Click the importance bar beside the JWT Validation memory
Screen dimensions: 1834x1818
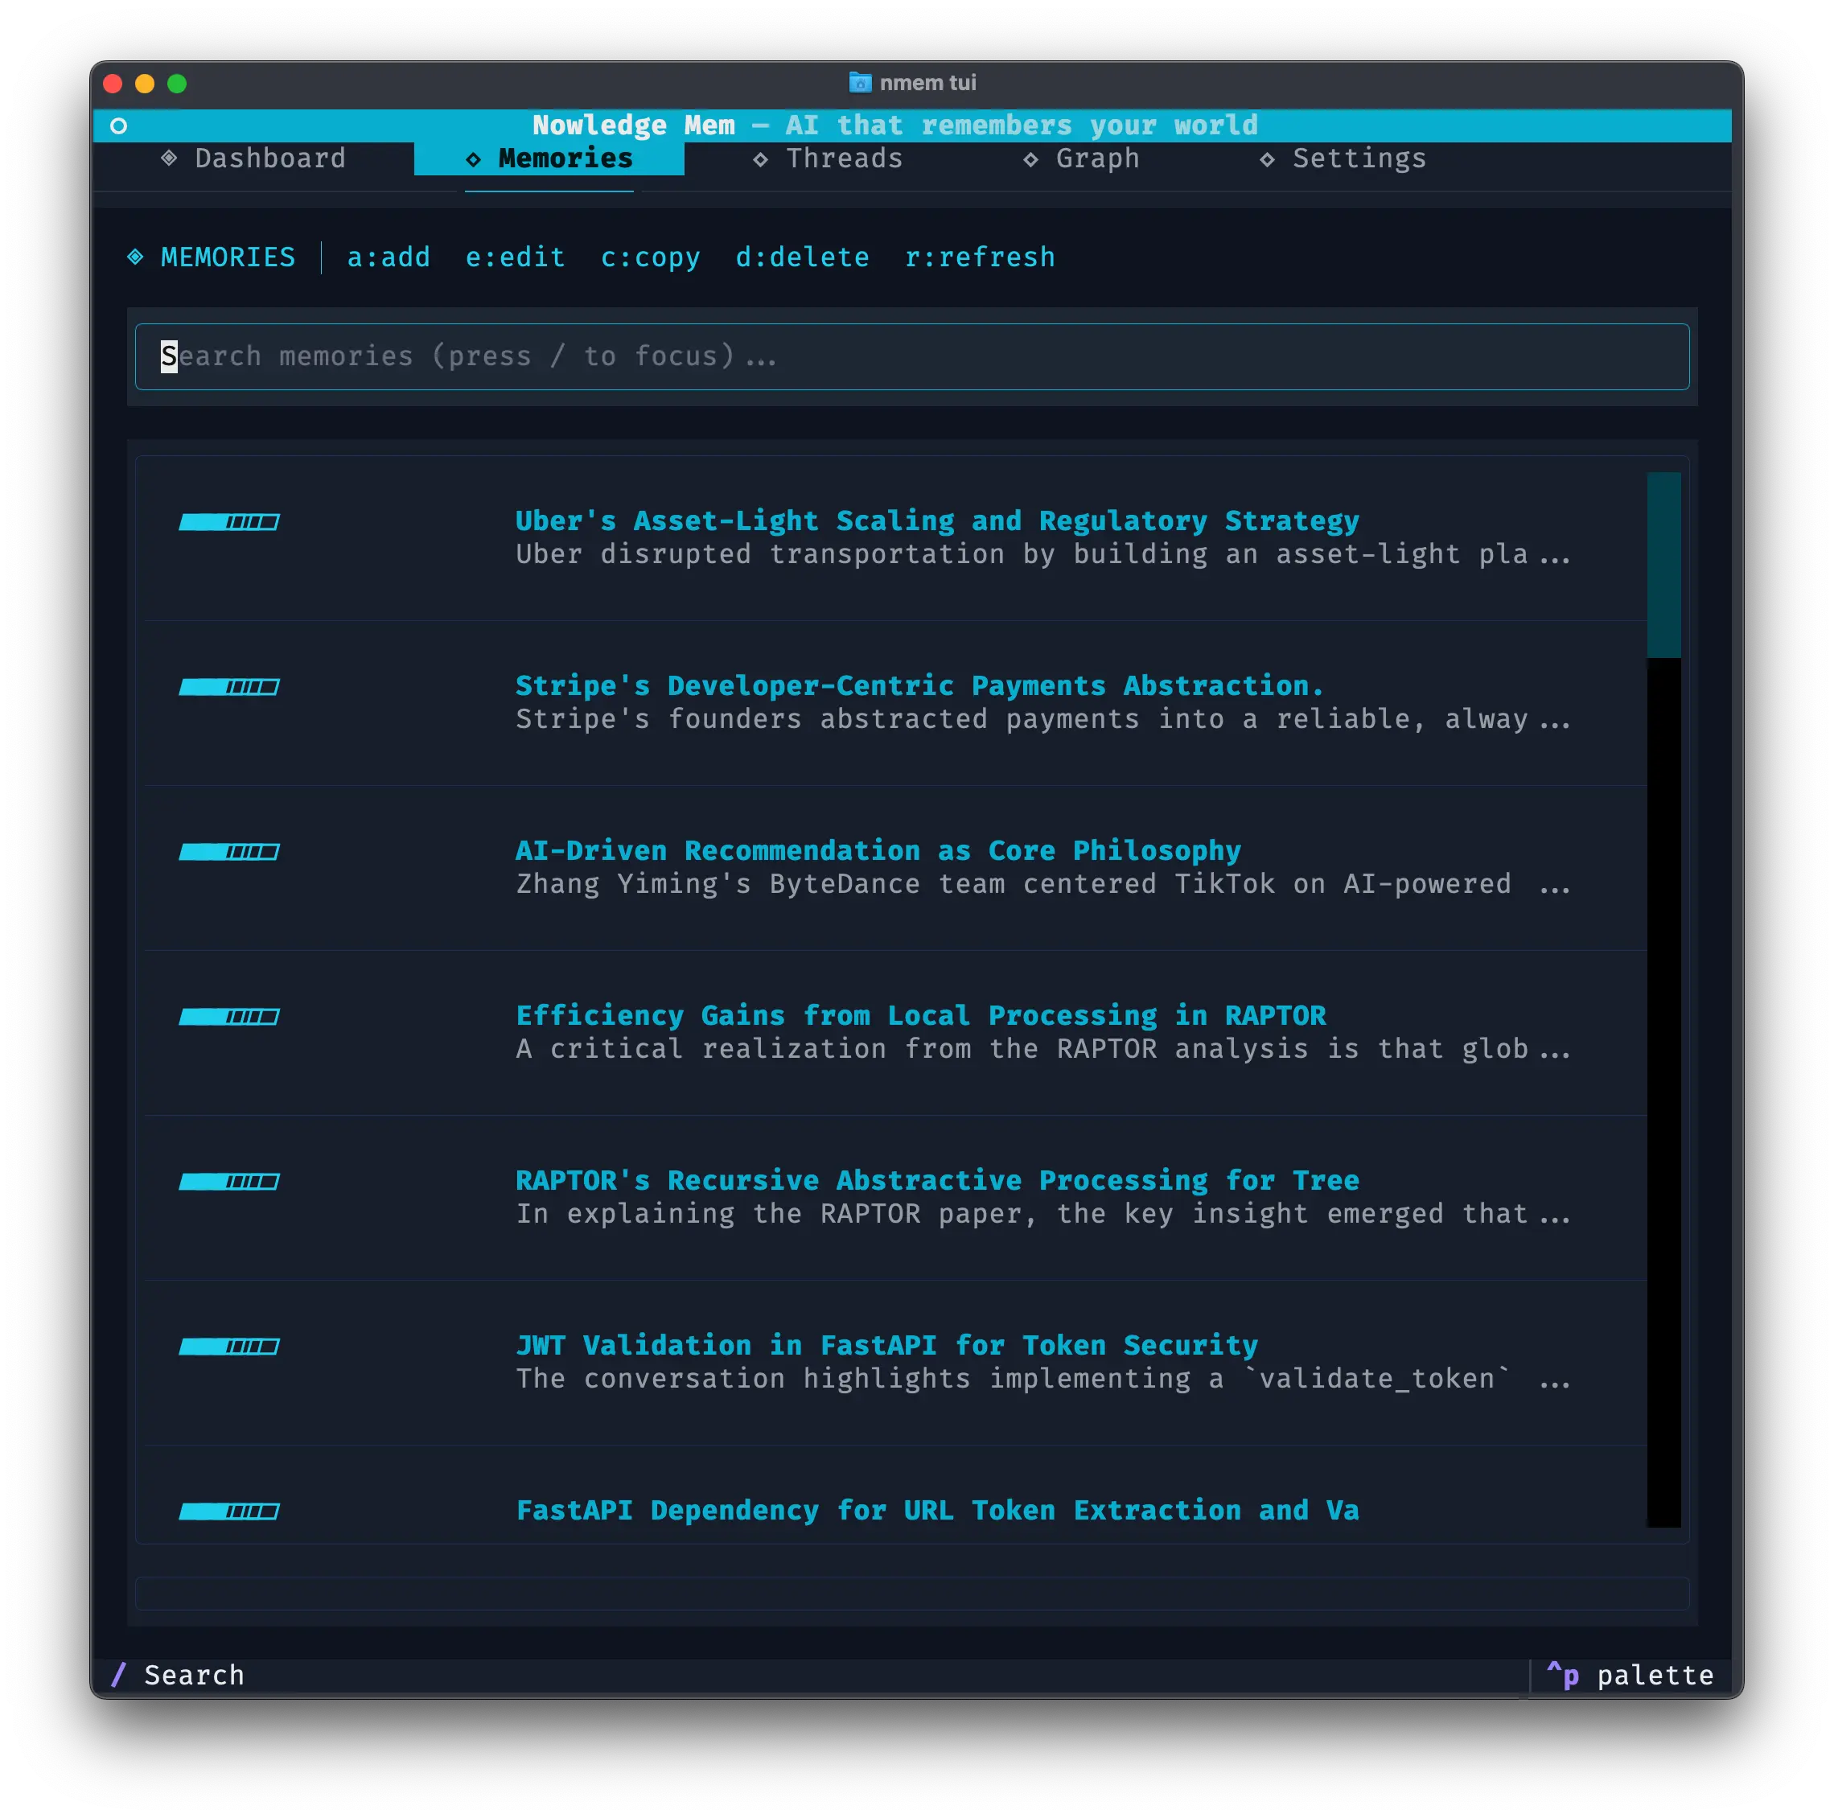click(x=228, y=1347)
